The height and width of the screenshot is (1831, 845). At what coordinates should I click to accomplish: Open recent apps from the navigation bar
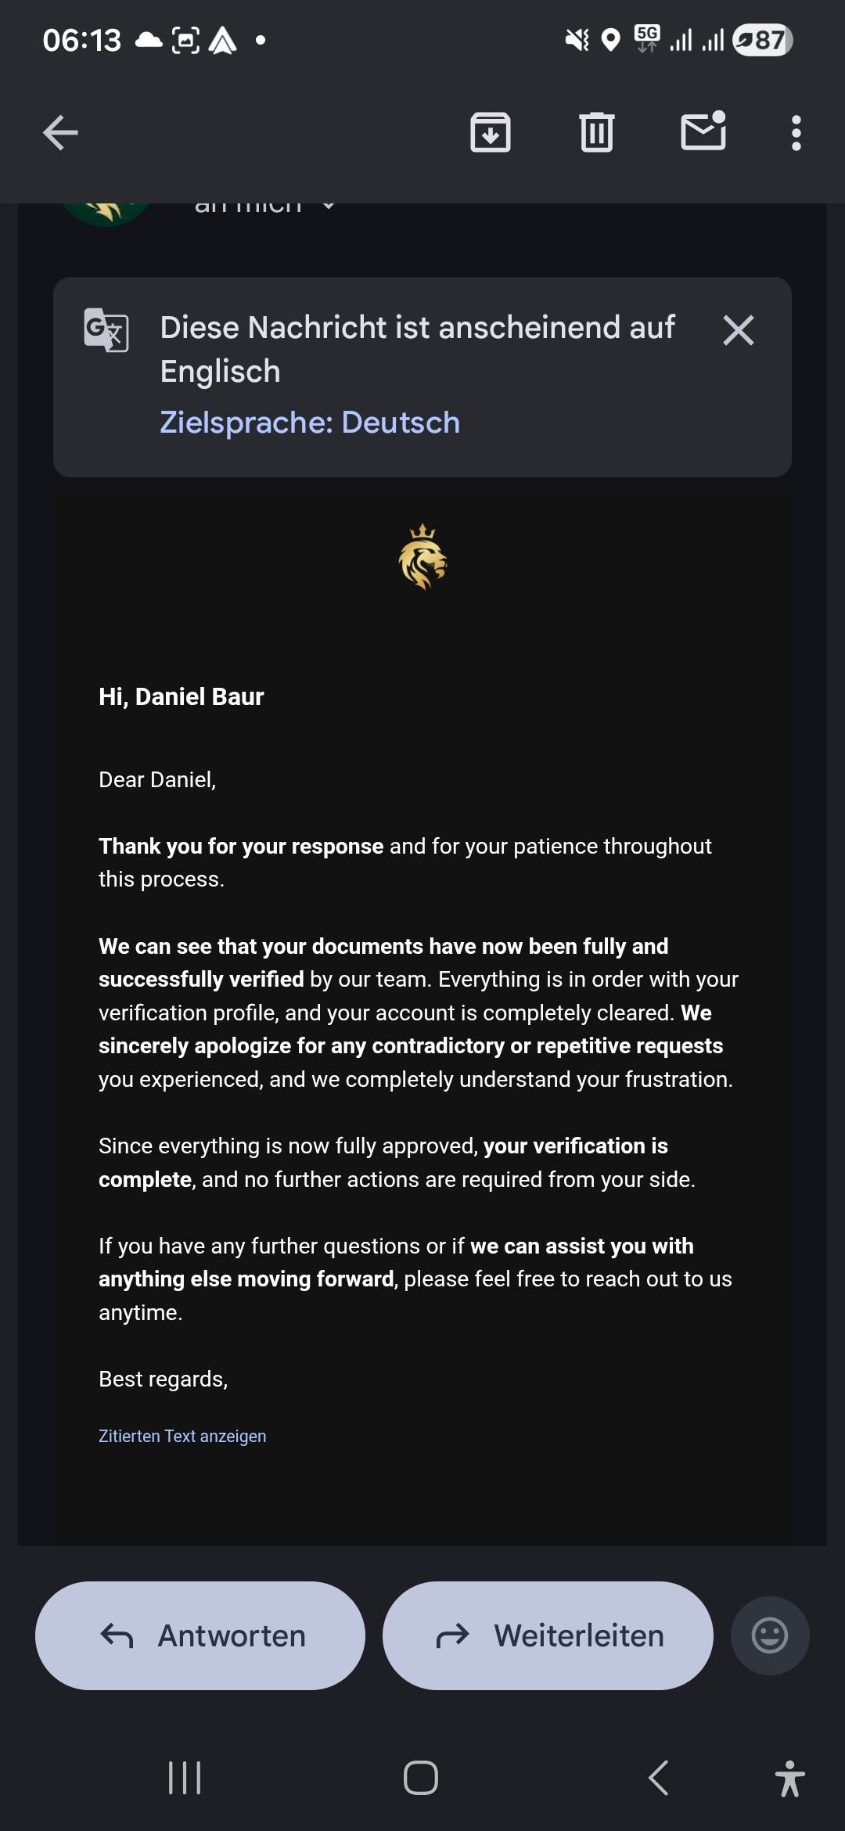pyautogui.click(x=185, y=1778)
